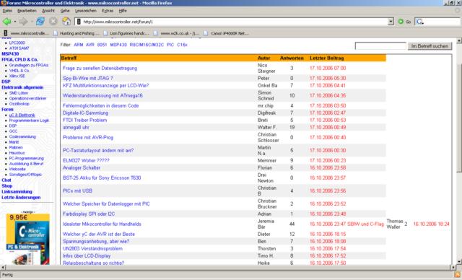The image size is (462, 280).
Task: Open 'Elektronik allgemein' sidebar link
Action: click(x=22, y=87)
